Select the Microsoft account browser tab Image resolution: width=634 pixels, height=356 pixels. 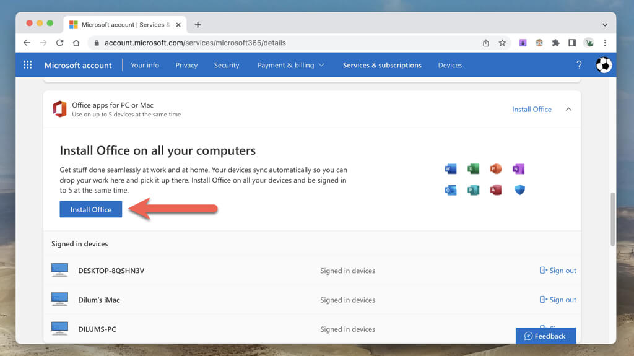(x=125, y=25)
